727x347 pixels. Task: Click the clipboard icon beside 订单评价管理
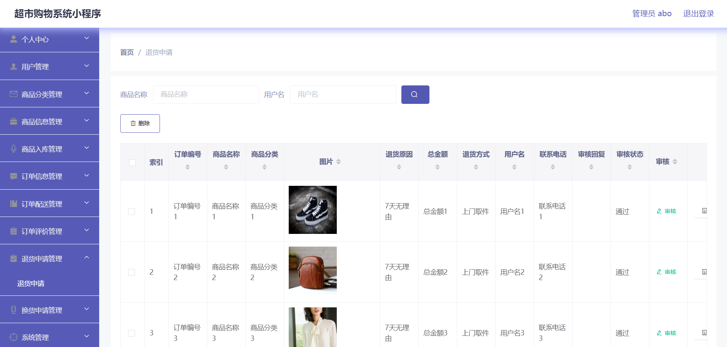click(x=13, y=231)
